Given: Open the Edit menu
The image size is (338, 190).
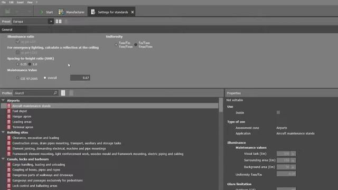Looking at the screenshot, I should click(x=11, y=2).
